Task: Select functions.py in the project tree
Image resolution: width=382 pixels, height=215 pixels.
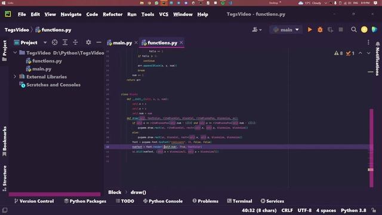Action: point(44,61)
